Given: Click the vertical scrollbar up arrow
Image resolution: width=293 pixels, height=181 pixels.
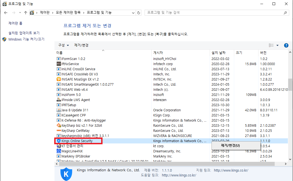Looking at the screenshot, I should pos(290,52).
